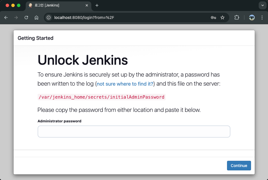Click the Unlock Jenkins heading
Viewport: 268px width, 180px height.
click(x=83, y=60)
